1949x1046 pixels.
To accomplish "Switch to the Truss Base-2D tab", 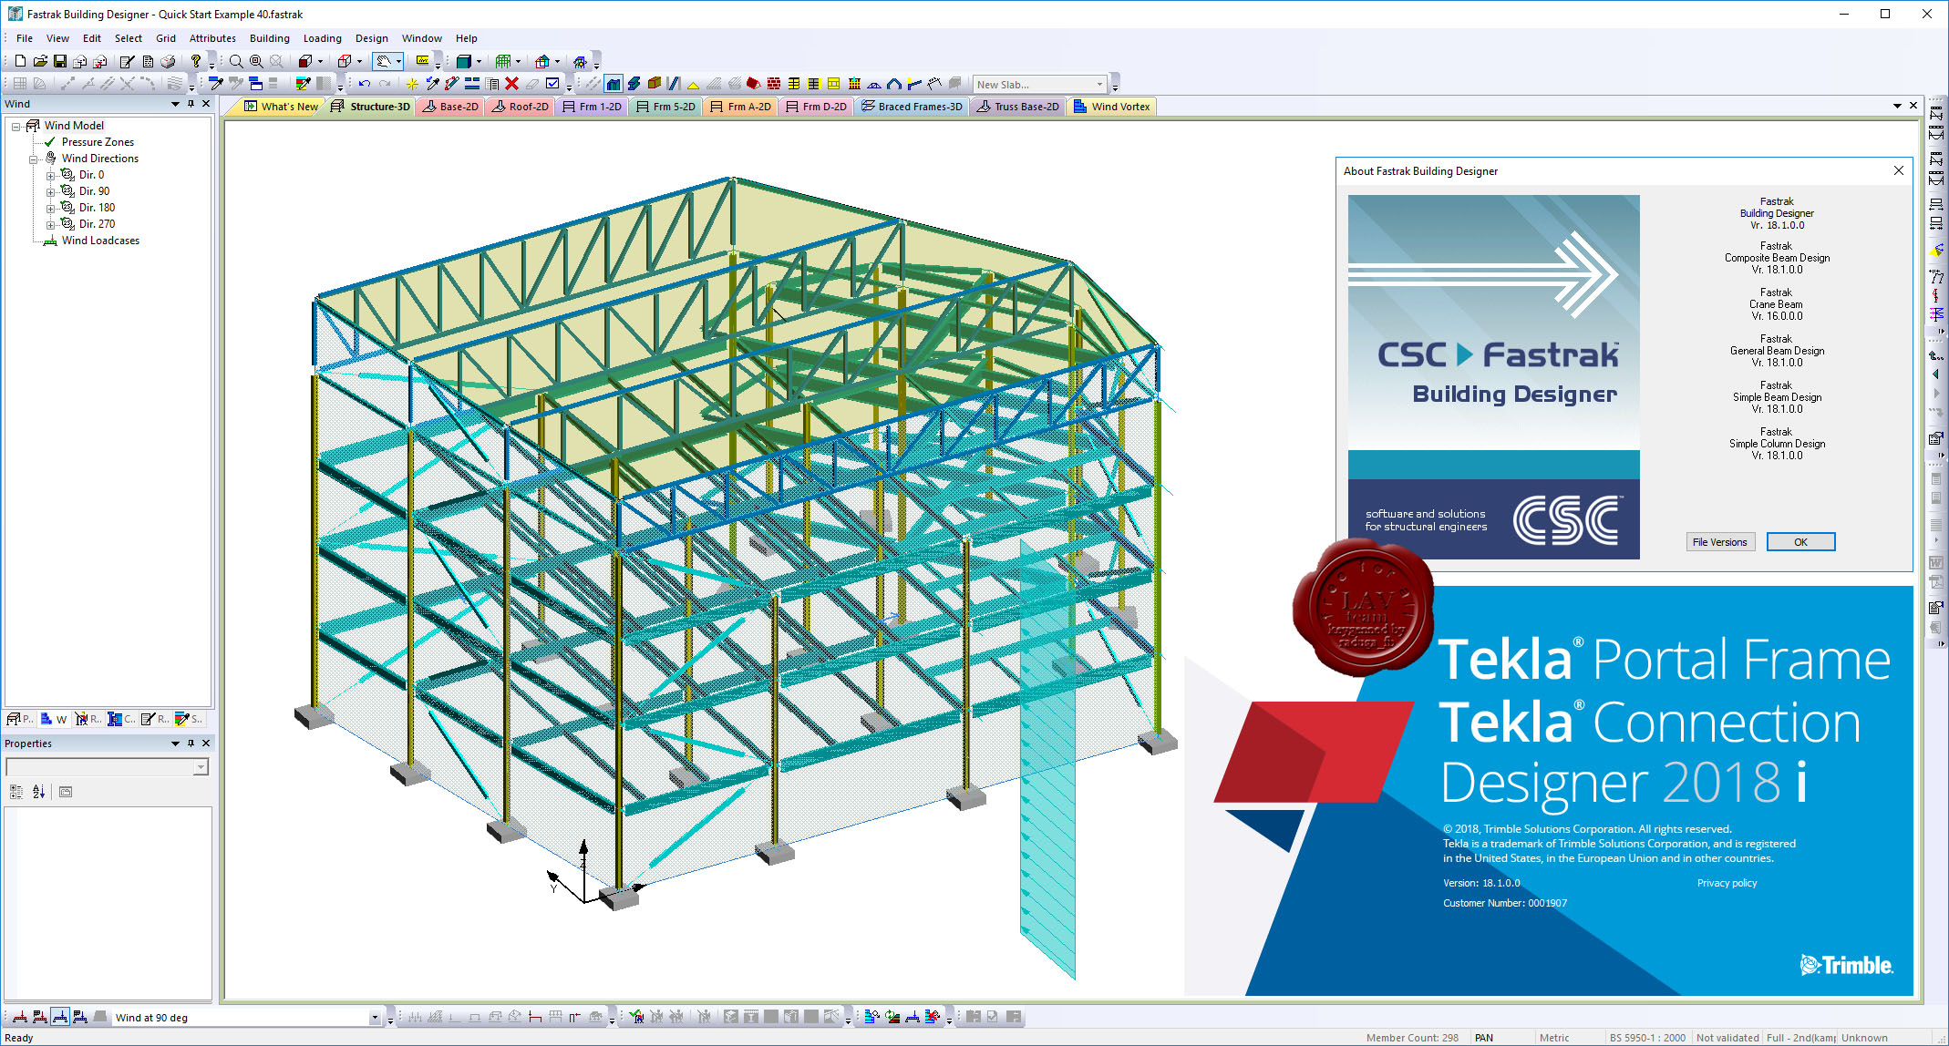I will (1018, 107).
